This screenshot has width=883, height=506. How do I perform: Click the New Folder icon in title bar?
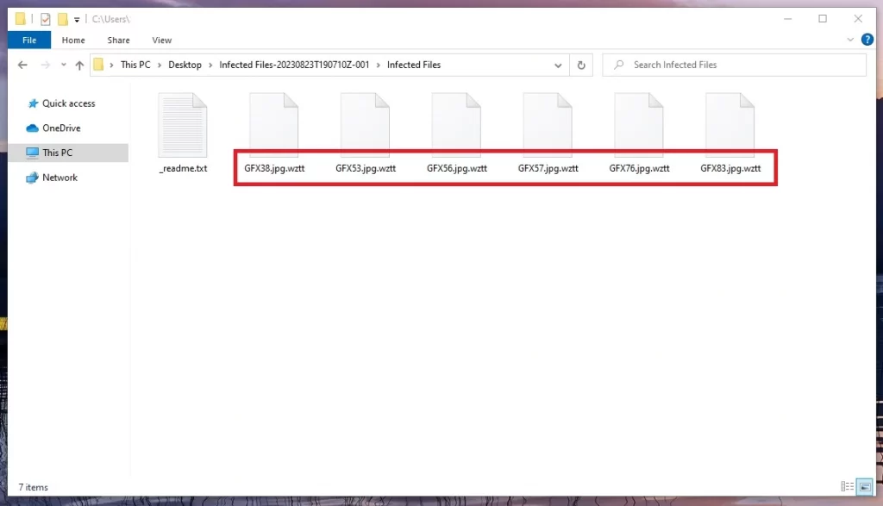[62, 19]
